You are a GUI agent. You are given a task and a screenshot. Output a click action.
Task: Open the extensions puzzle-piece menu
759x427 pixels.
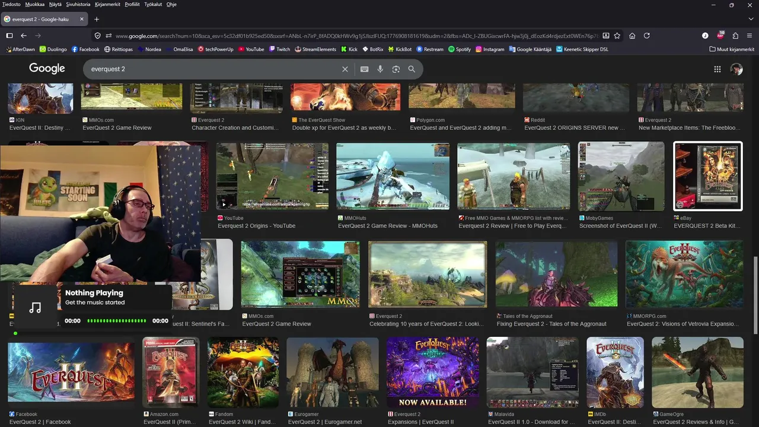[x=735, y=36]
